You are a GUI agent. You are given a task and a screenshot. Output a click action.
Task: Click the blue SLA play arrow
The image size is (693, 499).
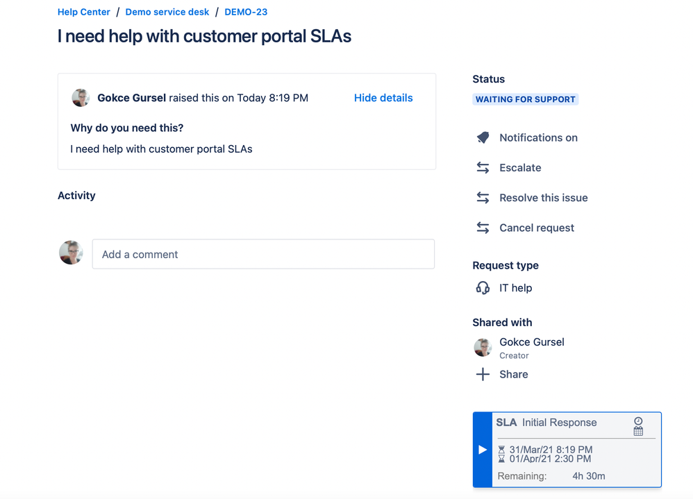[x=483, y=450]
